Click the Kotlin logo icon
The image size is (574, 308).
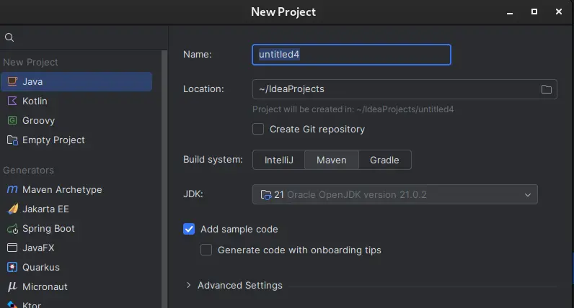click(12, 101)
